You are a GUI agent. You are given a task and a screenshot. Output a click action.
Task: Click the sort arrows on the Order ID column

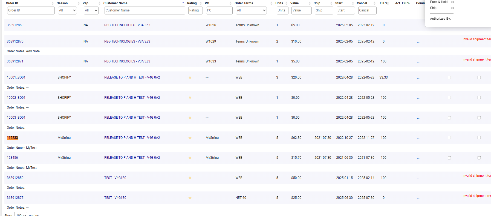point(53,3)
